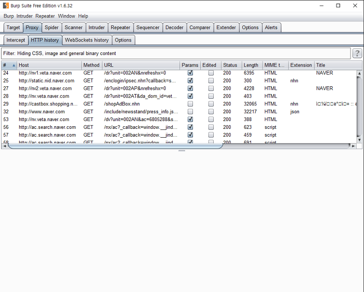Toggle Params checkbox for request 56
The width and height of the screenshot is (364, 292).
pyautogui.click(x=190, y=127)
